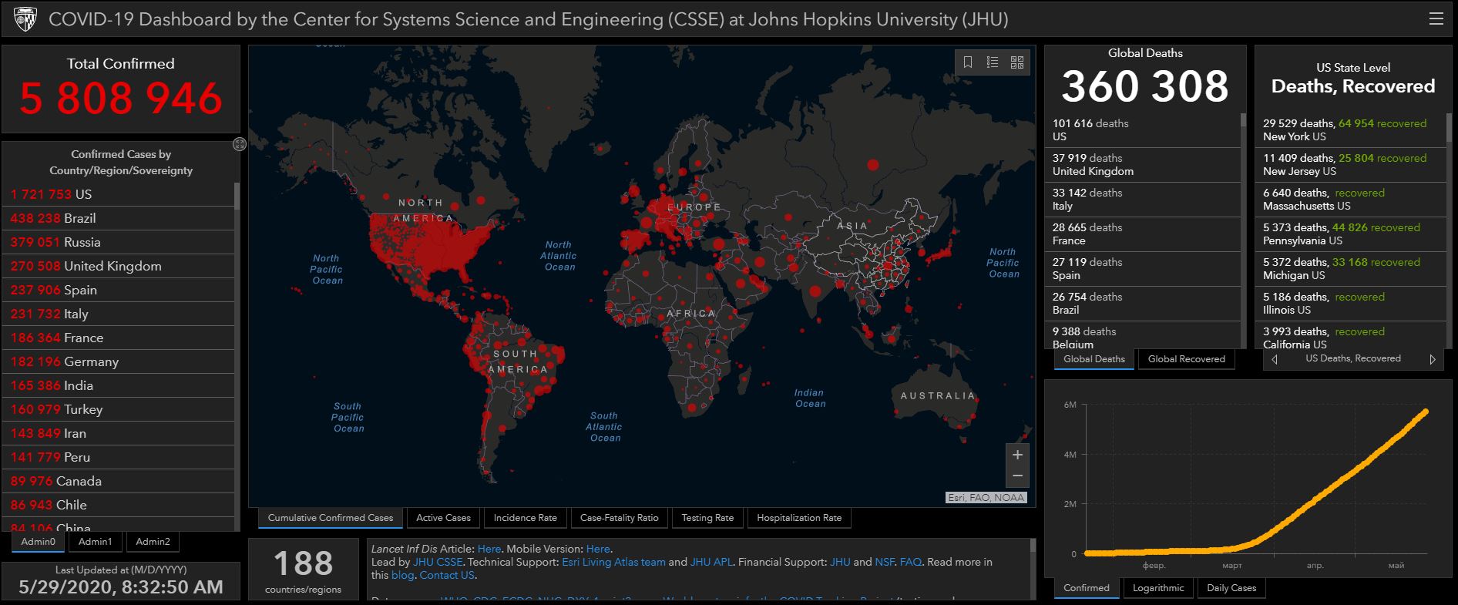Switch chart to Logarithmic view

tap(1157, 588)
